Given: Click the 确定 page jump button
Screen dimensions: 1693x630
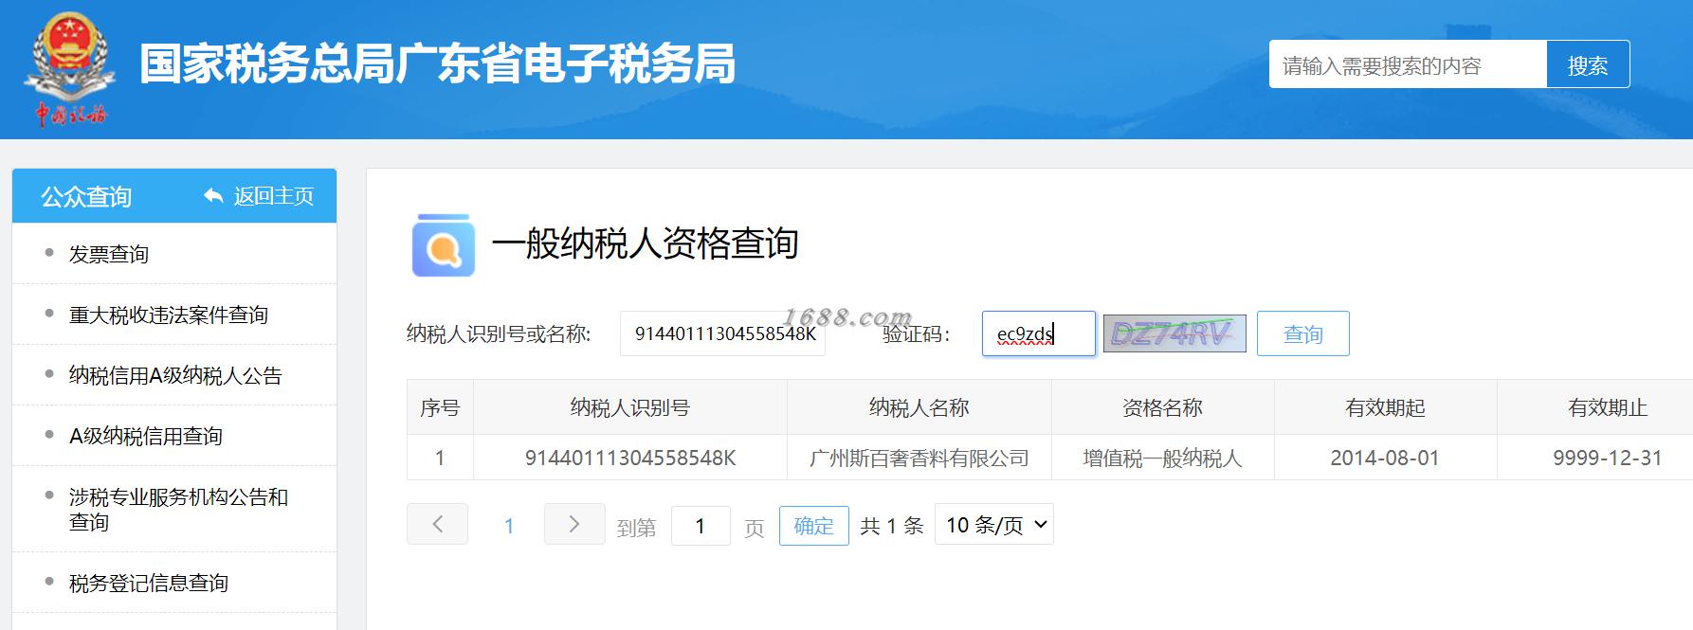Looking at the screenshot, I should 814,526.
